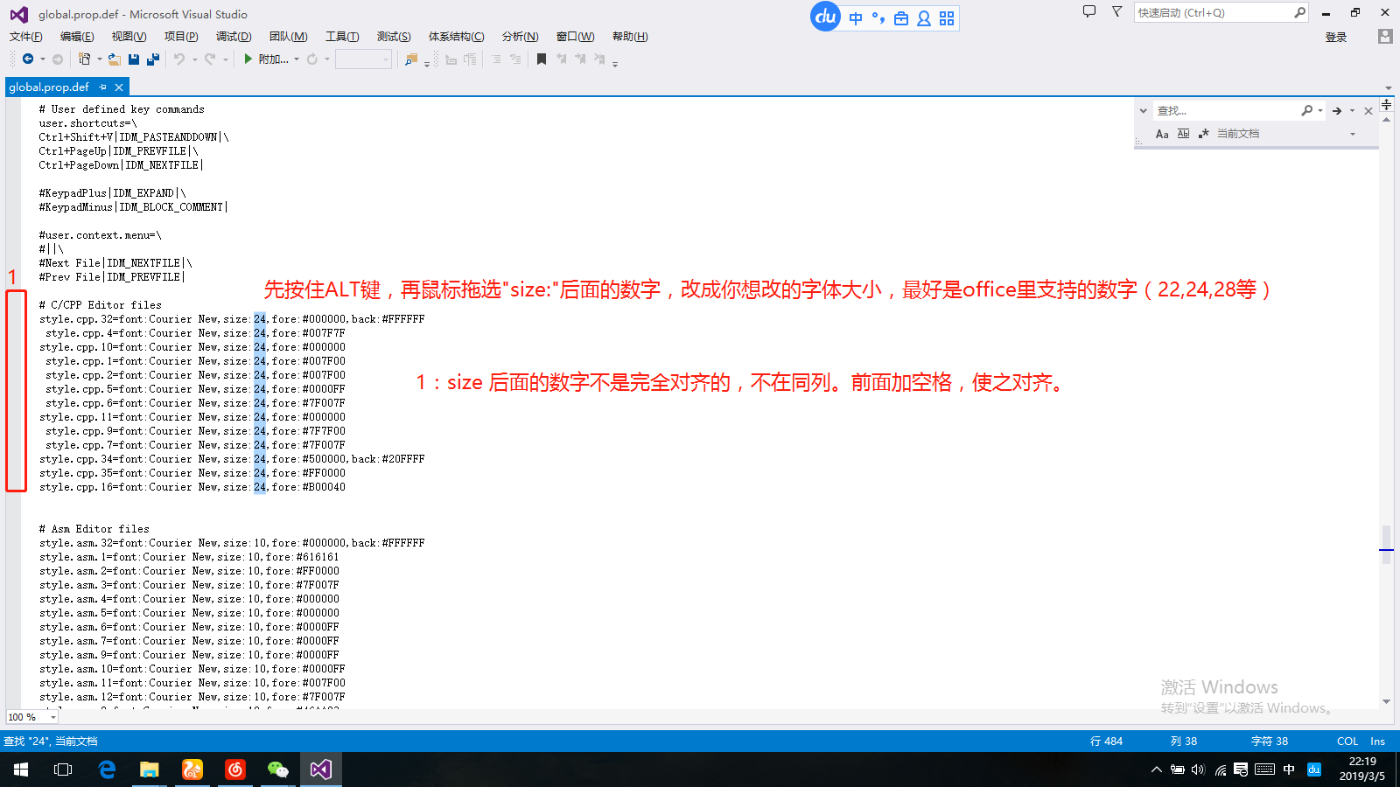Go to the previous bookmark icon

pos(561,59)
